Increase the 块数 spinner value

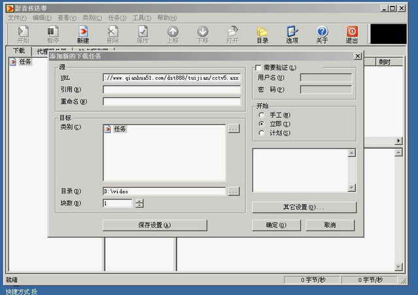coord(139,201)
